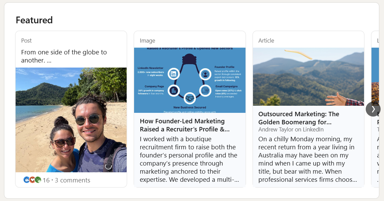Open the mountain boomerang article image
The image size is (384, 201).
(x=308, y=77)
